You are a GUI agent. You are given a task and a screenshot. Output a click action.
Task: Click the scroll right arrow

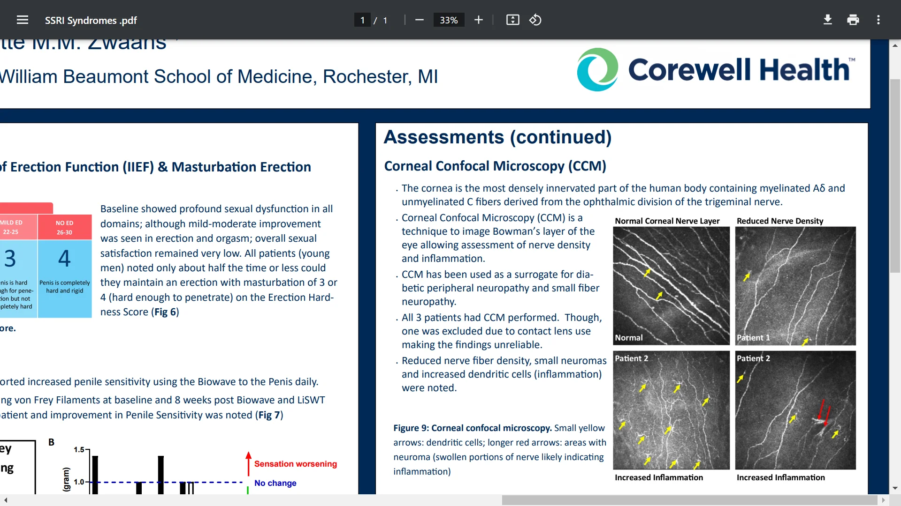pyautogui.click(x=883, y=500)
